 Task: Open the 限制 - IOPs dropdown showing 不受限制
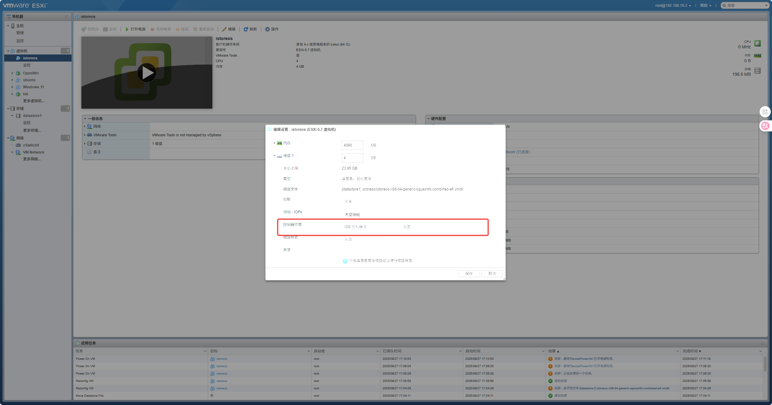369,215
